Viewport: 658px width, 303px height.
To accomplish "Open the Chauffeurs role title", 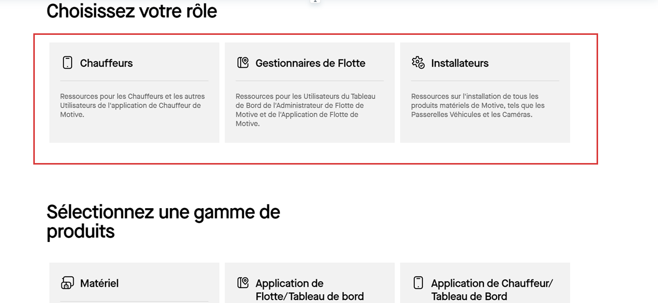I will click(107, 63).
